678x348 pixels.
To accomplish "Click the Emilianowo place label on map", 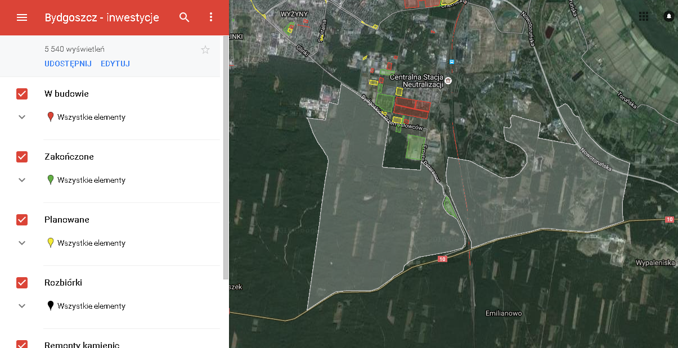I will (x=504, y=313).
